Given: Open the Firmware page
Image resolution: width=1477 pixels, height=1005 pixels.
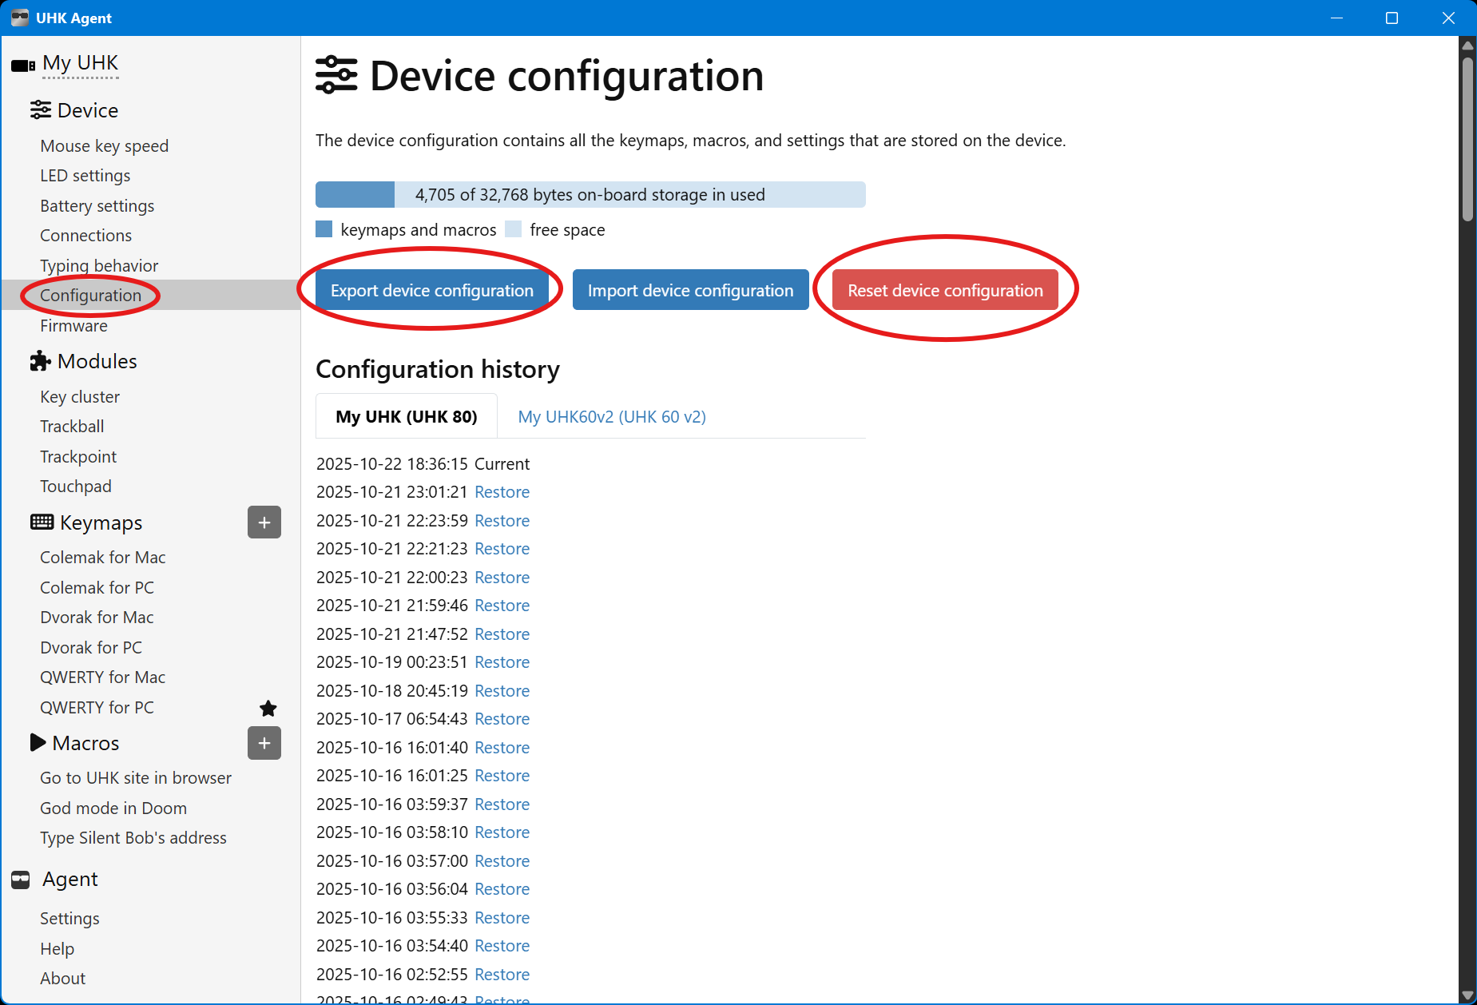Looking at the screenshot, I should click(73, 326).
